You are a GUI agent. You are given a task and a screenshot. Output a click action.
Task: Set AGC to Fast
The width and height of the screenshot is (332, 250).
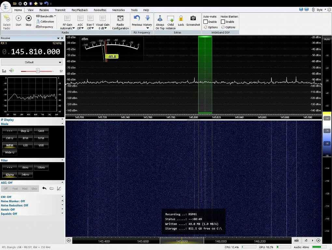[15, 188]
